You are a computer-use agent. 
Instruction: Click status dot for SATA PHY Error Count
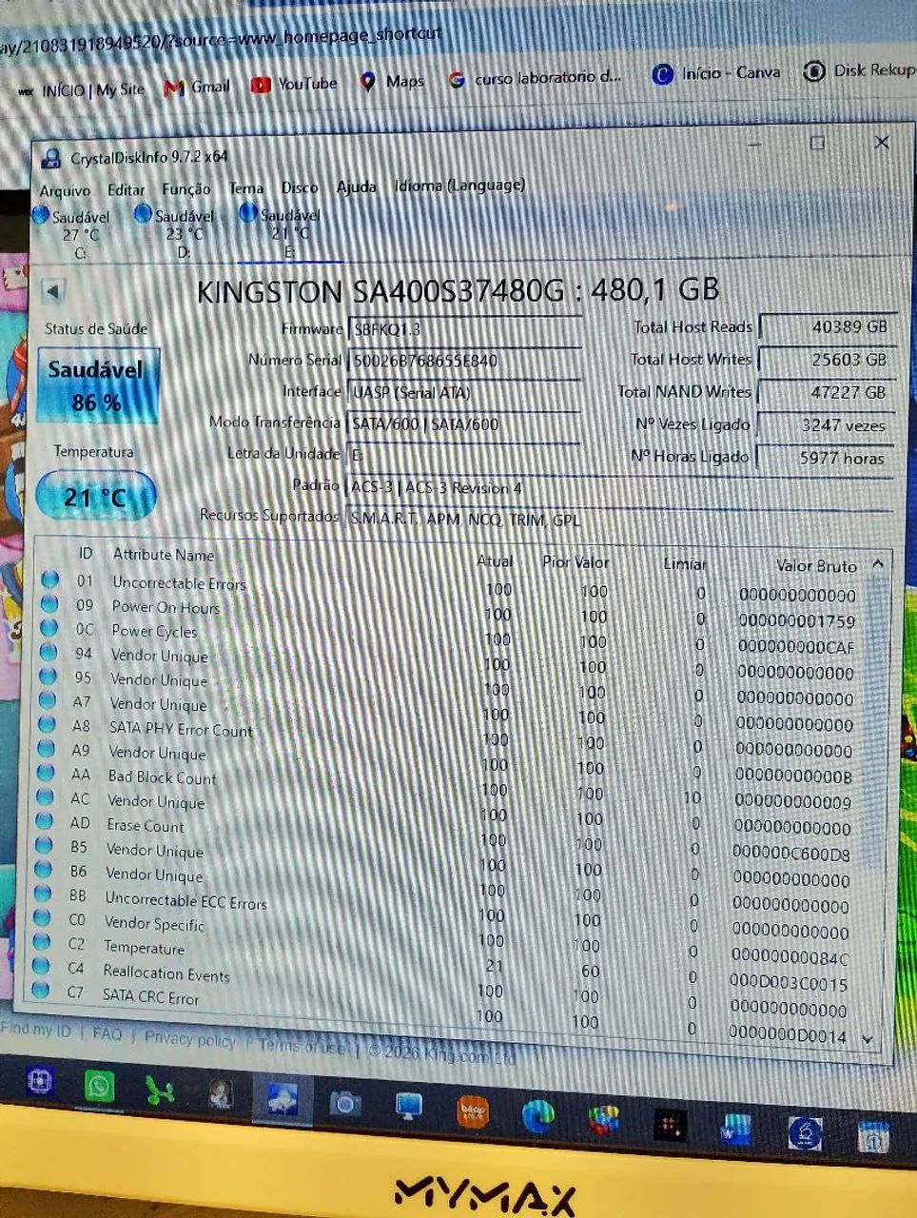(x=46, y=725)
